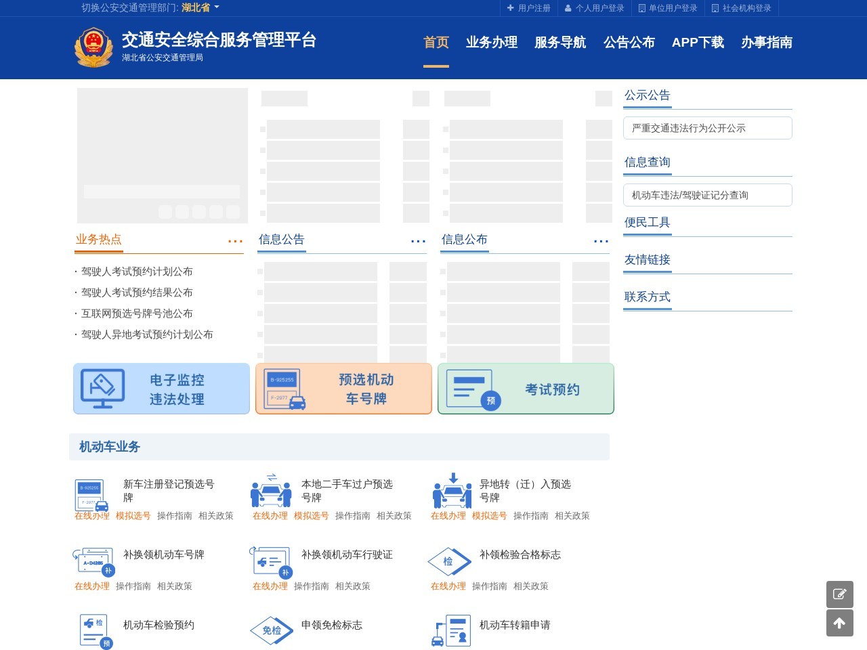Click the 补换领机动车行驶证 icon
The image size is (867, 650).
[271, 563]
